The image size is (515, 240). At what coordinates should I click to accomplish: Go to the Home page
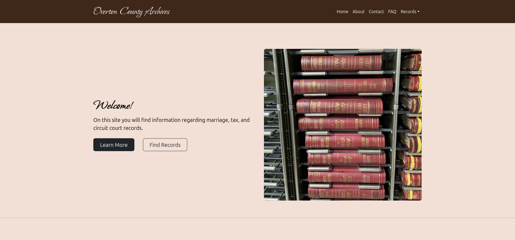tap(342, 12)
